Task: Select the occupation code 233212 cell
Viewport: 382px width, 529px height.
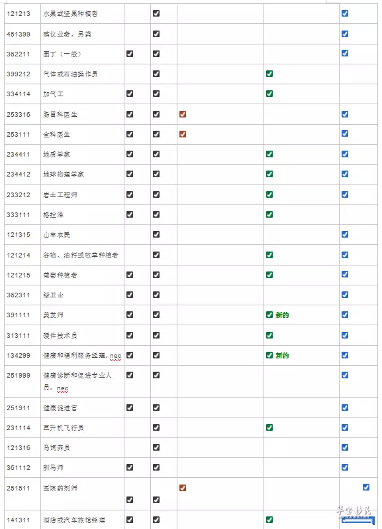Action: coord(23,194)
